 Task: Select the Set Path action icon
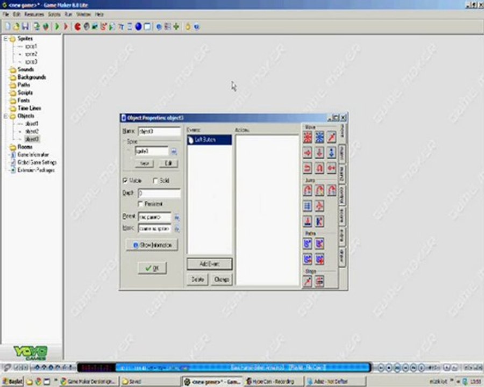pos(308,243)
